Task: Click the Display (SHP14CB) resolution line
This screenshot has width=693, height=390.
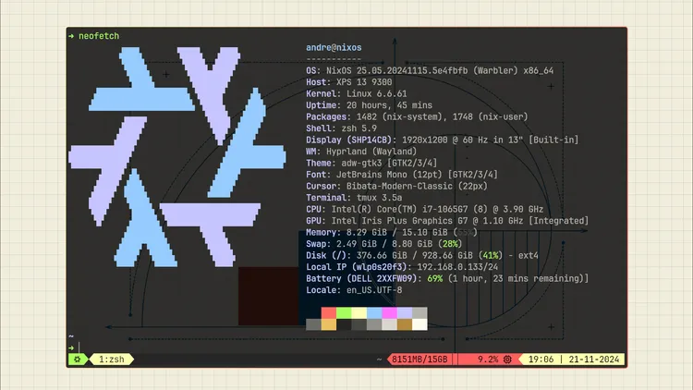Action: pyautogui.click(x=442, y=140)
